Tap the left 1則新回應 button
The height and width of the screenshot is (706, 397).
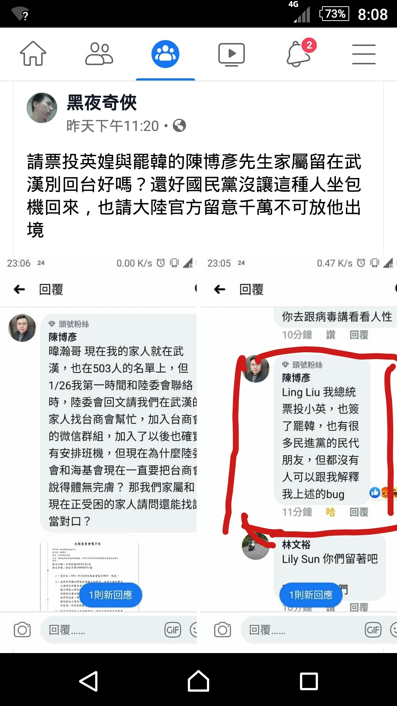110,595
